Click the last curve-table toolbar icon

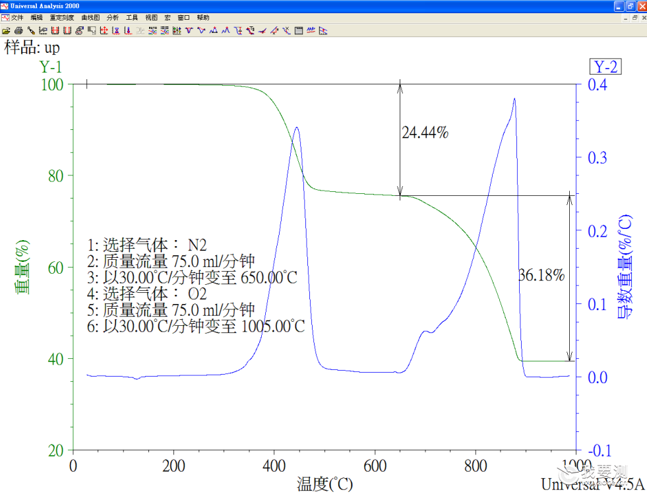click(323, 30)
